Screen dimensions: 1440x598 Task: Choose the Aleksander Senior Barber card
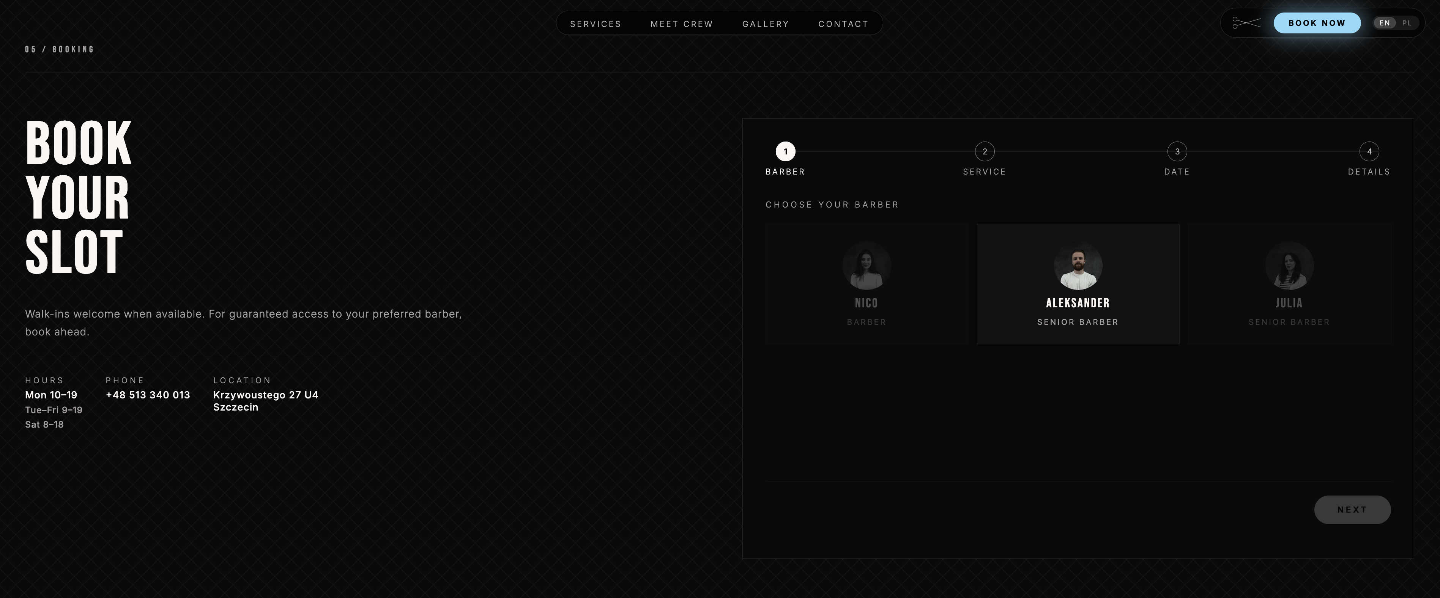click(x=1078, y=284)
